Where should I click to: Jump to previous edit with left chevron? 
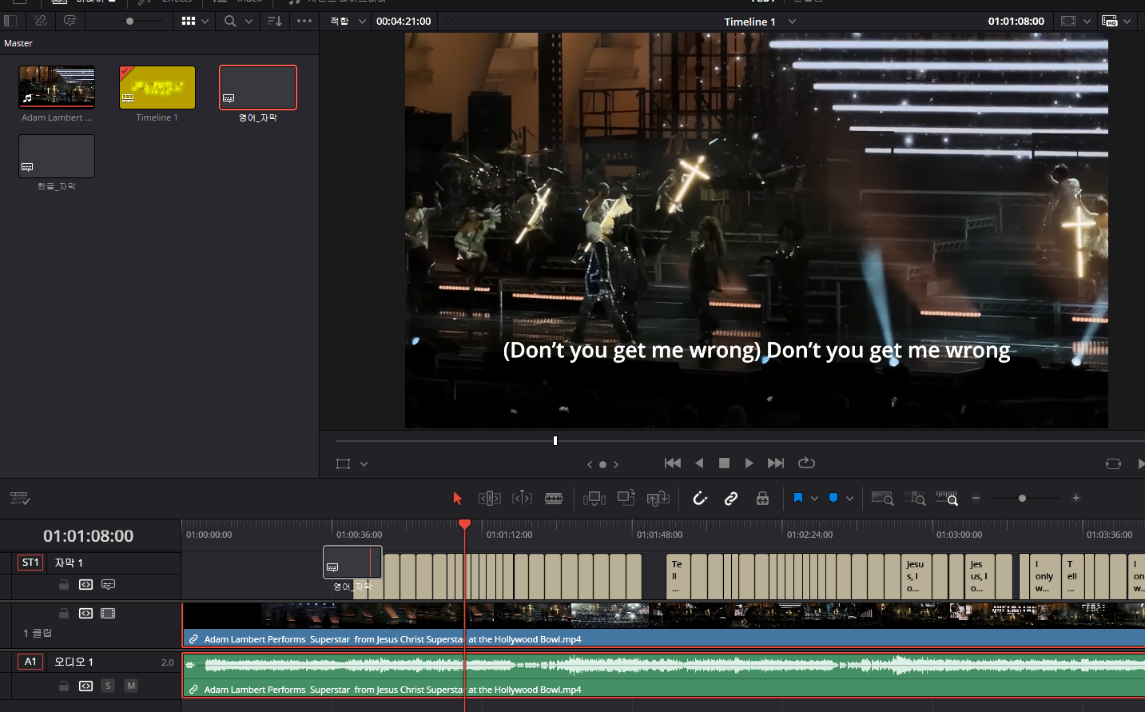pyautogui.click(x=590, y=464)
